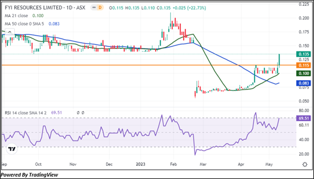This screenshot has height=179, width=314.
Task: Click the Nov label on time axis
Action: click(73, 164)
